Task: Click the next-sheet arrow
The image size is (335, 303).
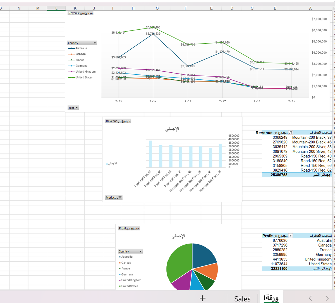Action: pos(327,298)
